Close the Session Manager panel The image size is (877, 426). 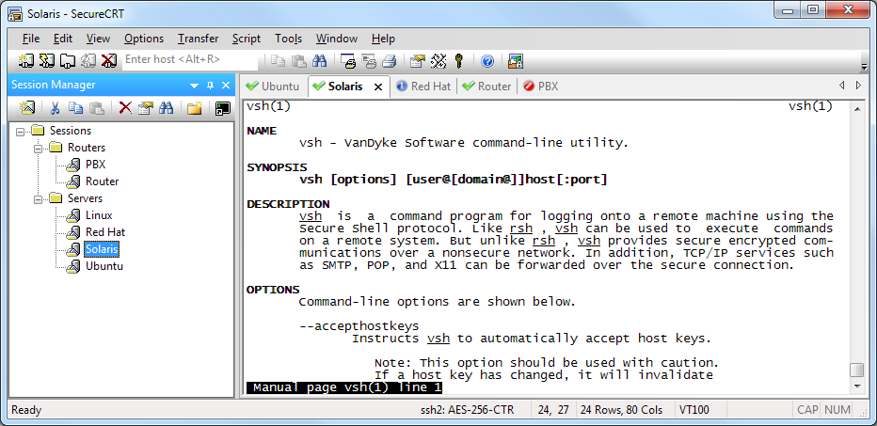click(x=226, y=86)
